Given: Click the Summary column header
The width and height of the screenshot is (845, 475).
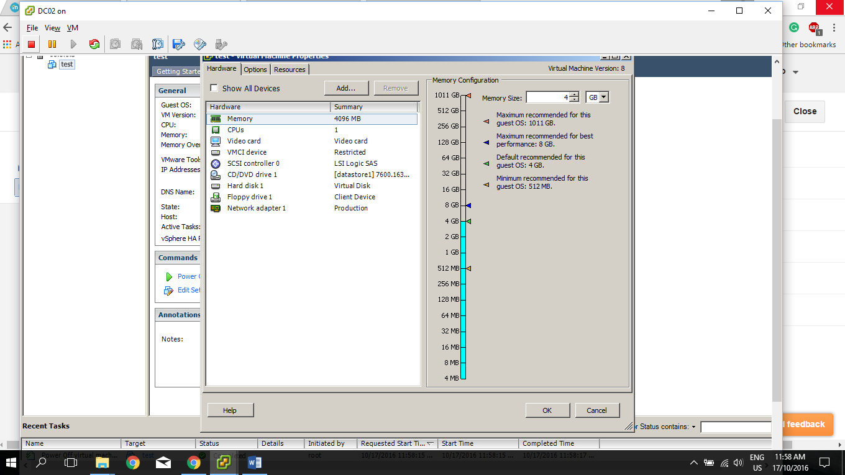Looking at the screenshot, I should 375,107.
